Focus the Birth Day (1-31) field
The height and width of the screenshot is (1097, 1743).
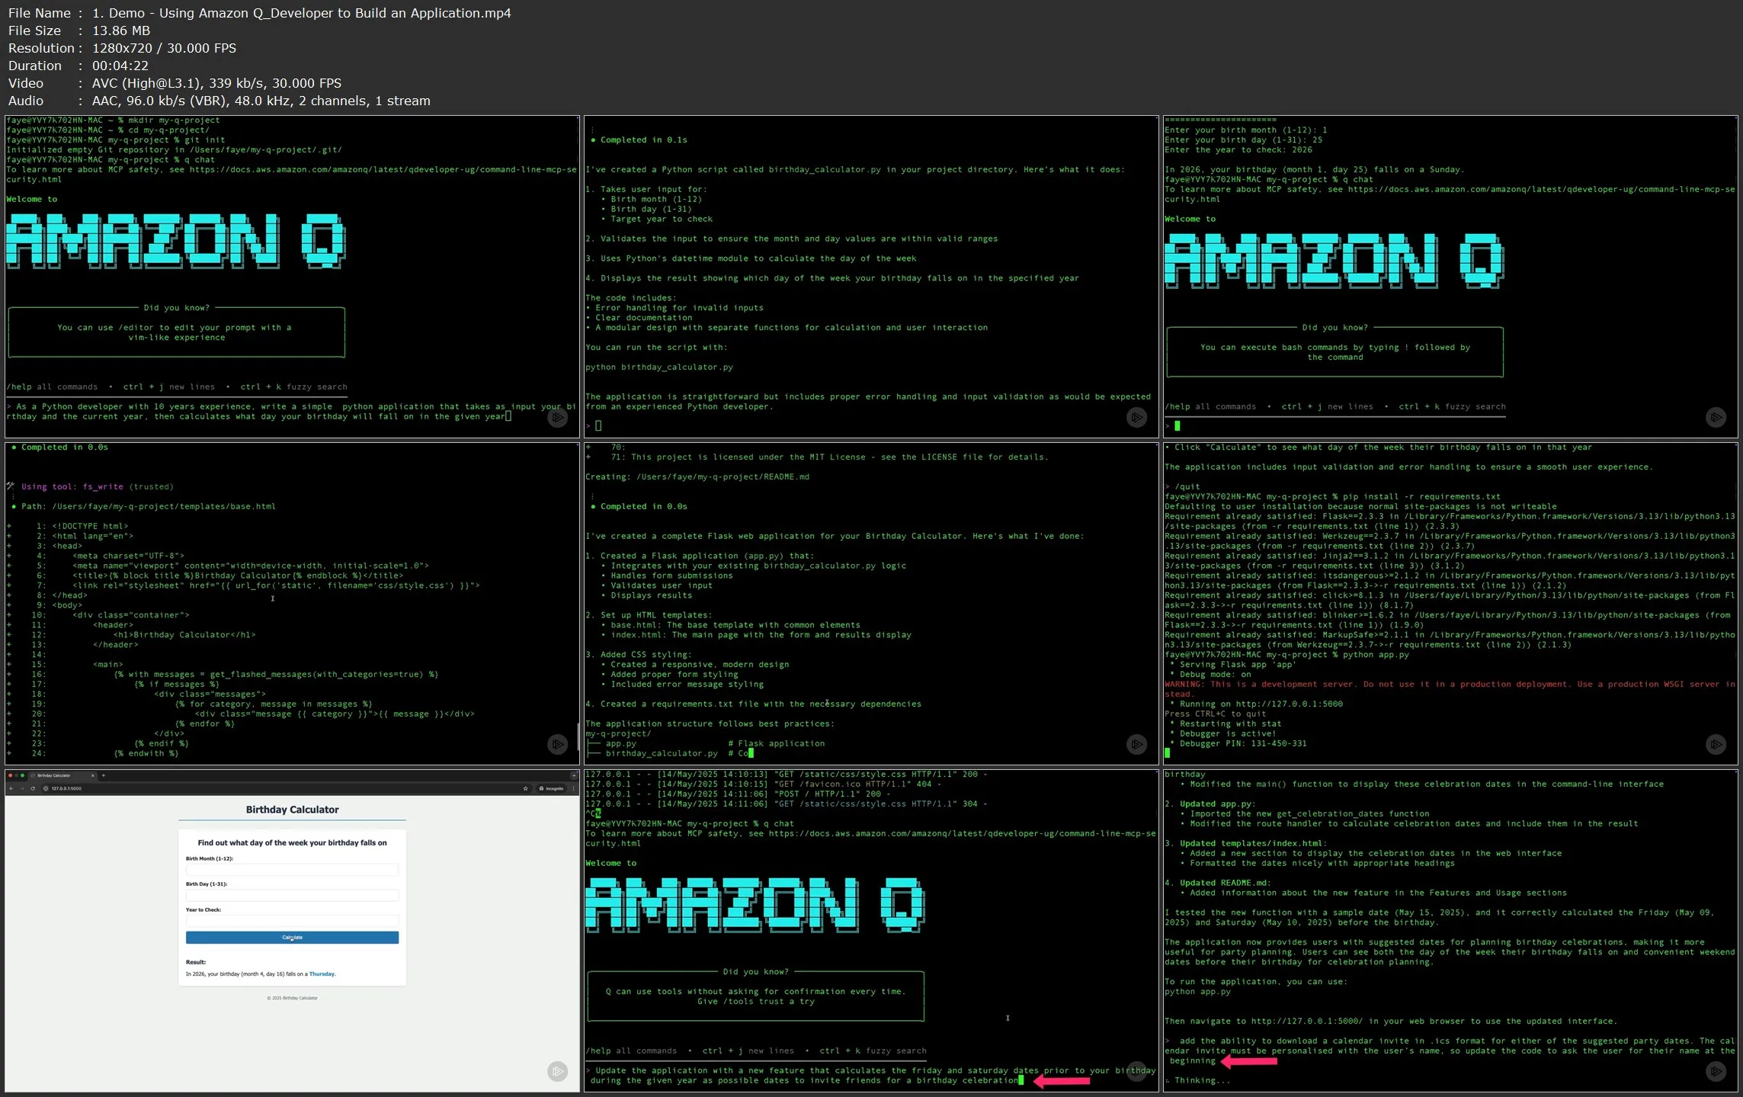(x=292, y=895)
